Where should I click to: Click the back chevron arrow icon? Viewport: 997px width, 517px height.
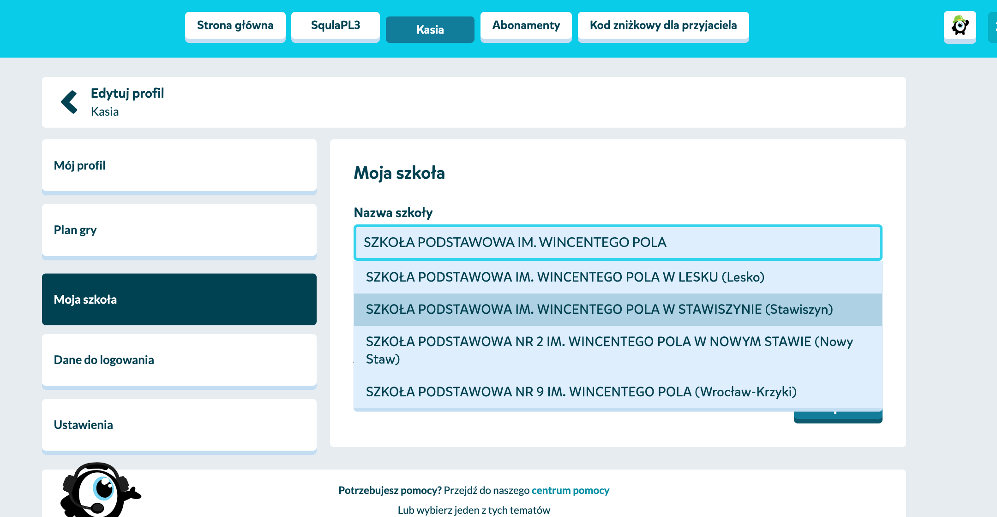point(69,102)
